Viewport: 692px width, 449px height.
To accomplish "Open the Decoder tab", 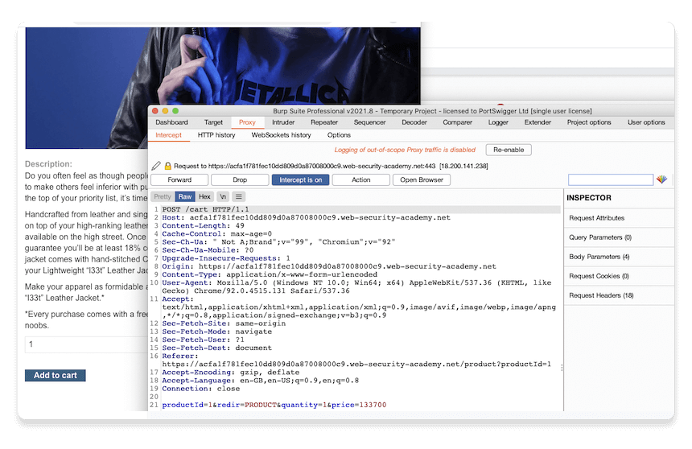I will (x=414, y=122).
